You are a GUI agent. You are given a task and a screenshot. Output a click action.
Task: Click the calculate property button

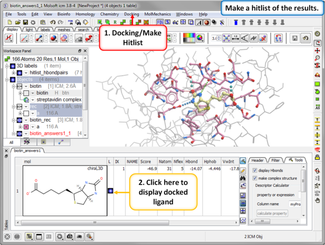point(272,213)
